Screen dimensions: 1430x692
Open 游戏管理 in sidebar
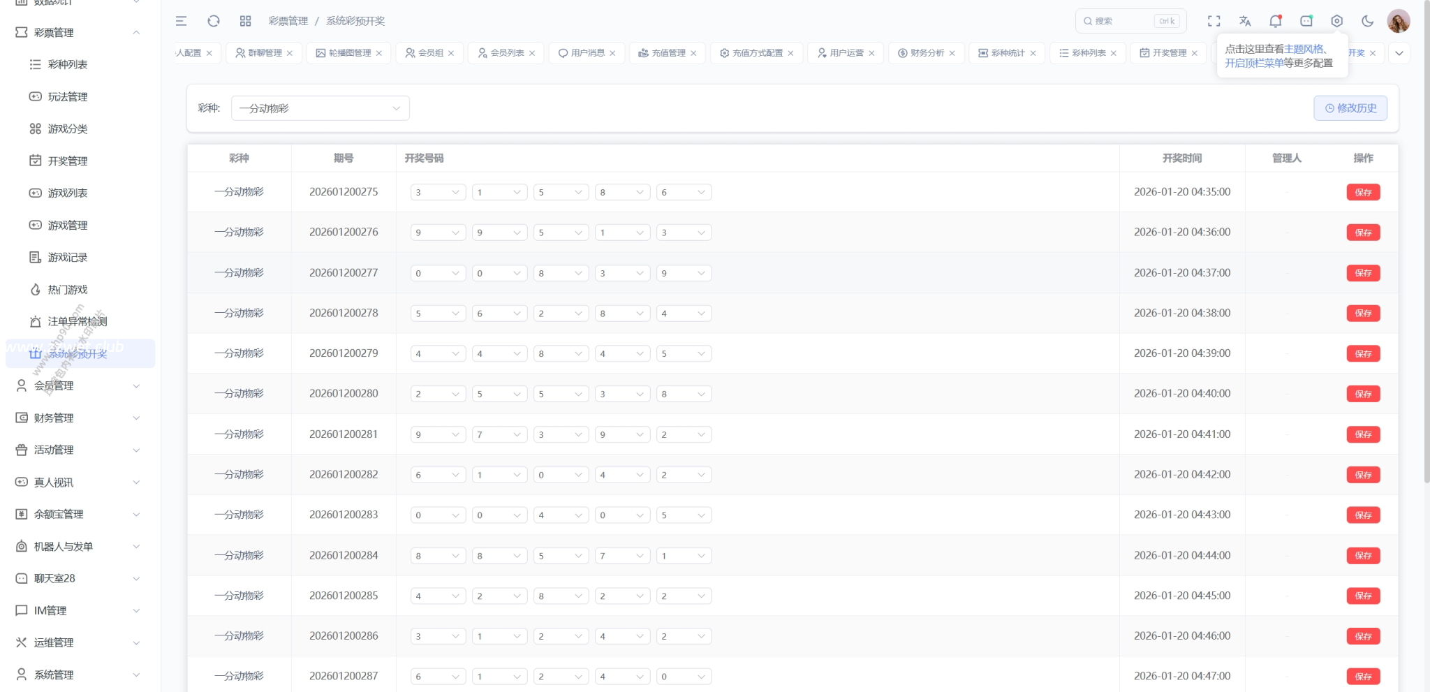[80, 225]
